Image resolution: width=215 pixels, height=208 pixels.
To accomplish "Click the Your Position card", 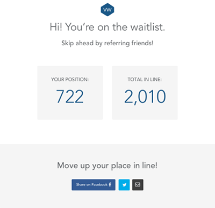I will tap(70, 93).
